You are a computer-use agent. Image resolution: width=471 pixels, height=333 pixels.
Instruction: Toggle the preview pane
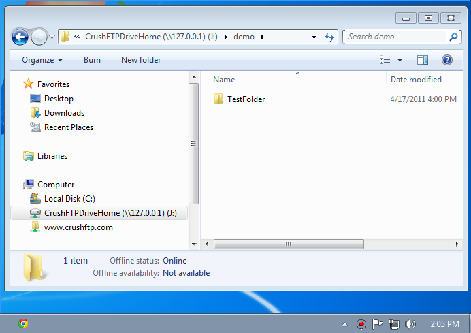point(423,60)
